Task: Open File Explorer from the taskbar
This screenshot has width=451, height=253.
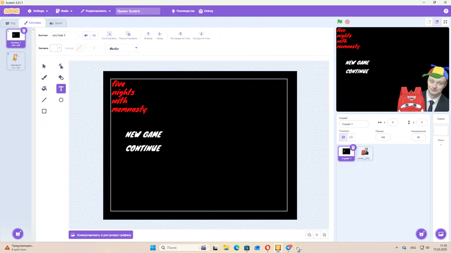Action: (226, 247)
